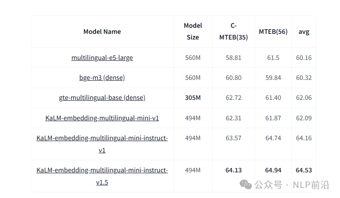Click the Model Name column header
This screenshot has width=340, height=198.
click(102, 32)
